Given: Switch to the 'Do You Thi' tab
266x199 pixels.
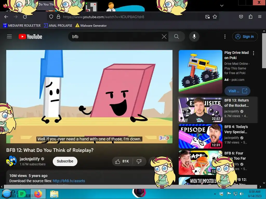Looking at the screenshot, I should click(x=46, y=5).
